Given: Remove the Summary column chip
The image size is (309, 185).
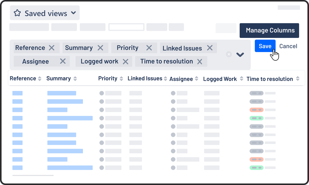Looking at the screenshot, I should (100, 48).
